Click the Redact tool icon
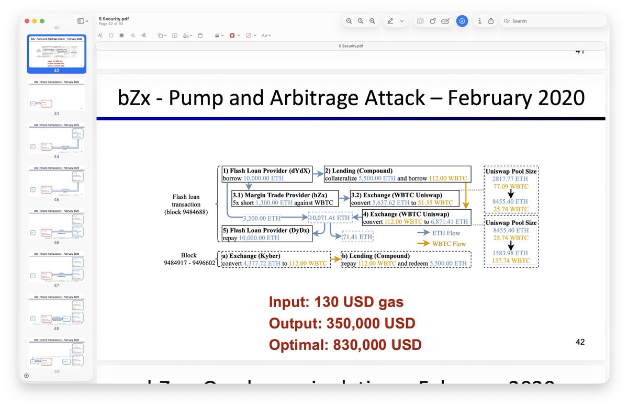 (420, 21)
